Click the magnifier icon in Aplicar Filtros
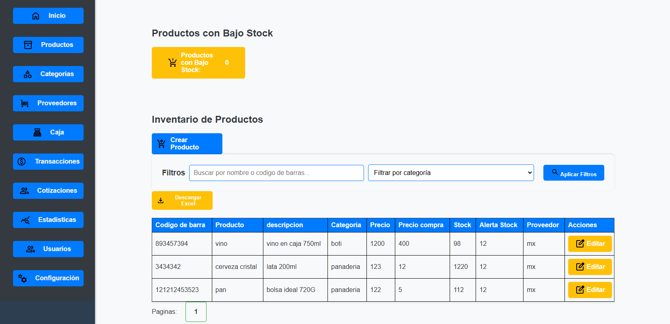 [x=555, y=172]
